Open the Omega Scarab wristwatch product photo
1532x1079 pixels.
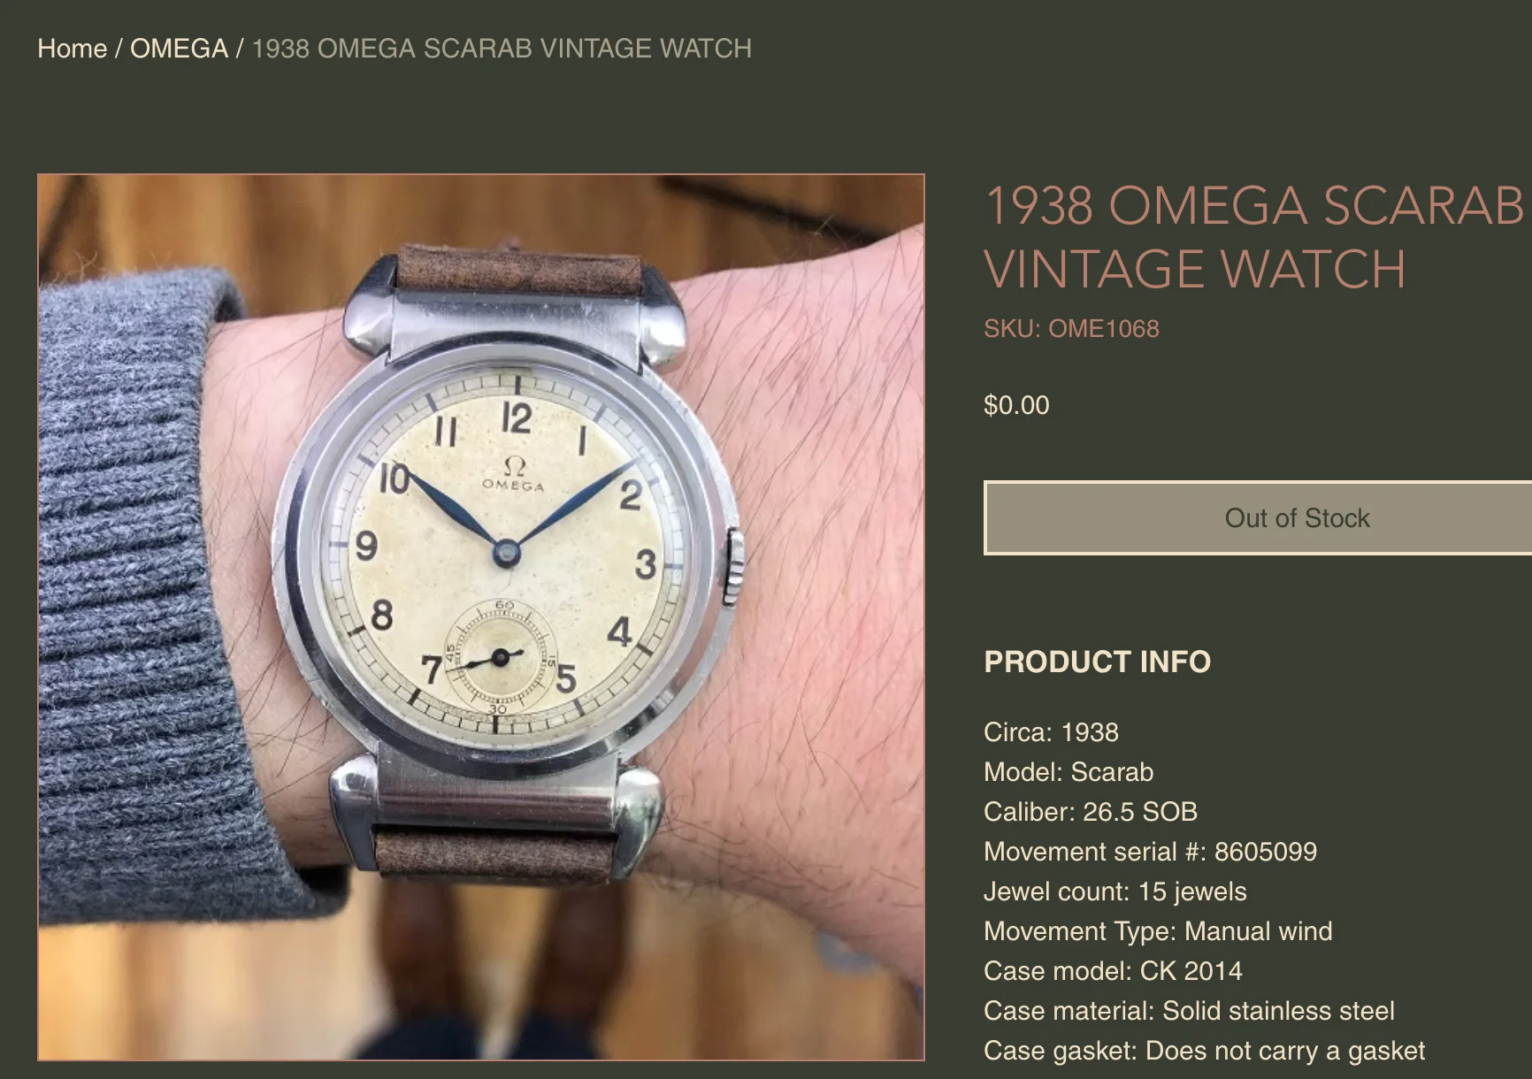481,617
